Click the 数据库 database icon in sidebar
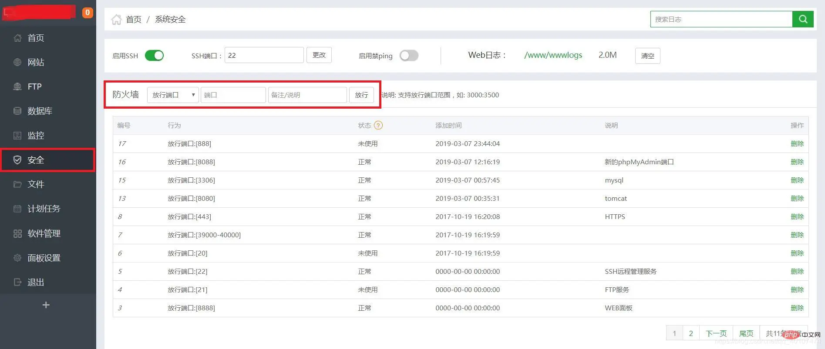This screenshot has height=349, width=825. 17,111
